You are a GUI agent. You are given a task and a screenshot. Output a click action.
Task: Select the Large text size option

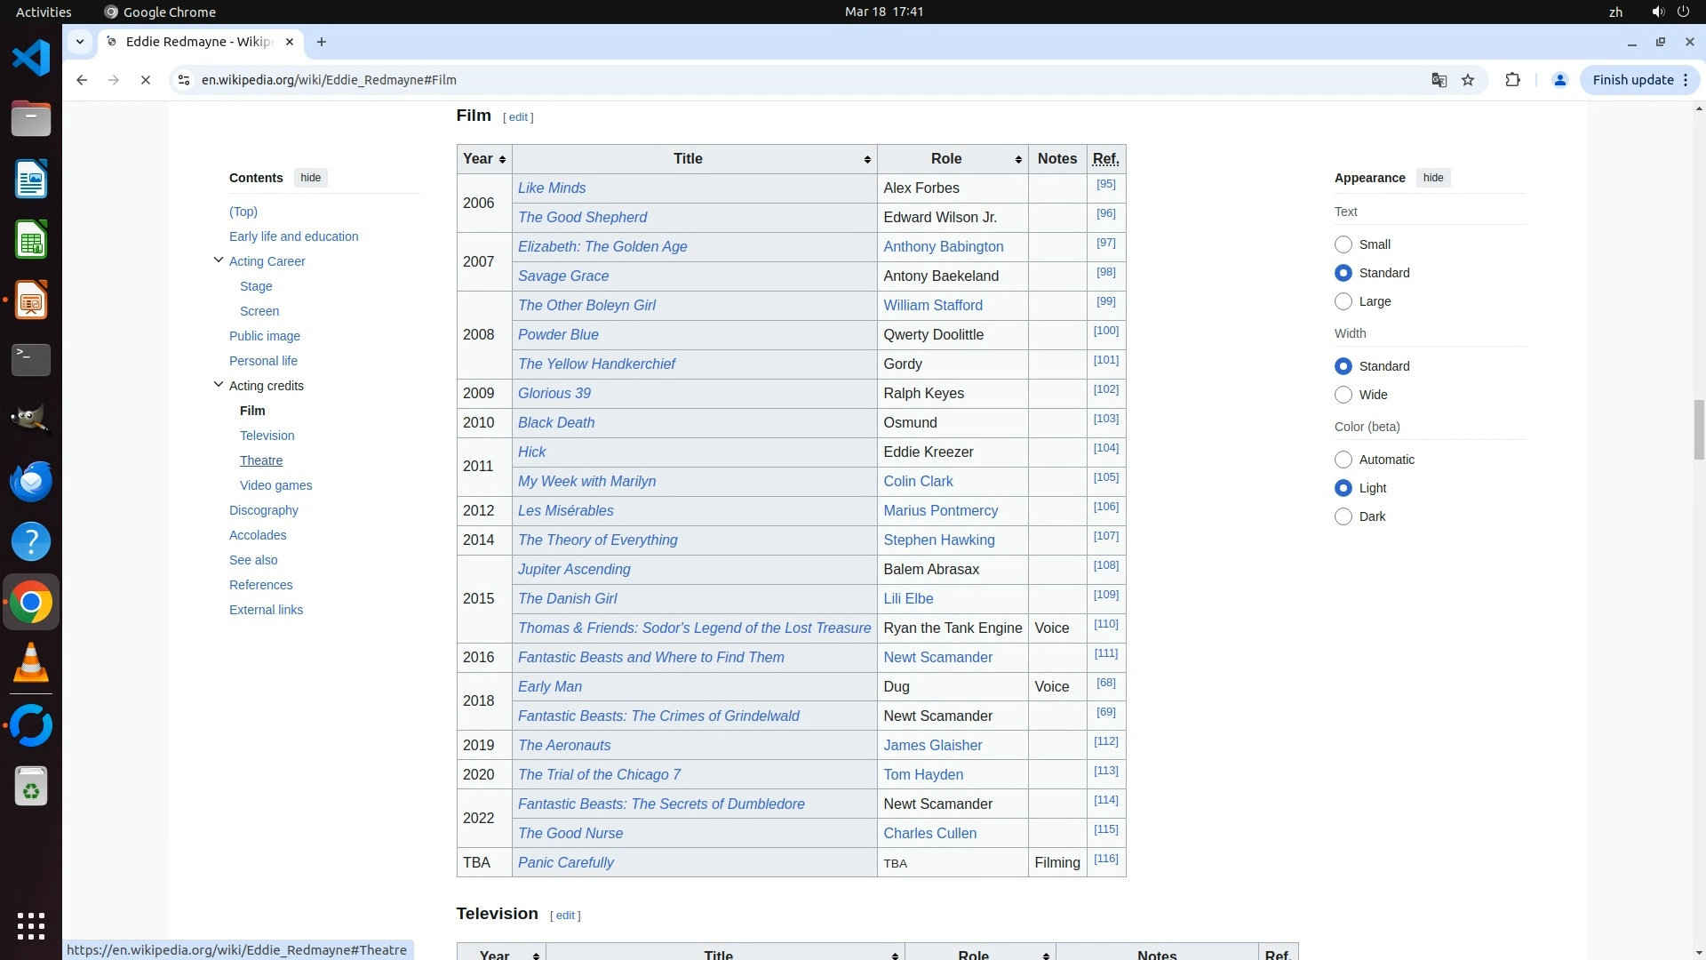(1343, 301)
